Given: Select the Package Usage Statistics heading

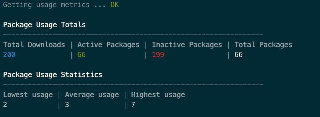Looking at the screenshot, I should (x=53, y=75).
